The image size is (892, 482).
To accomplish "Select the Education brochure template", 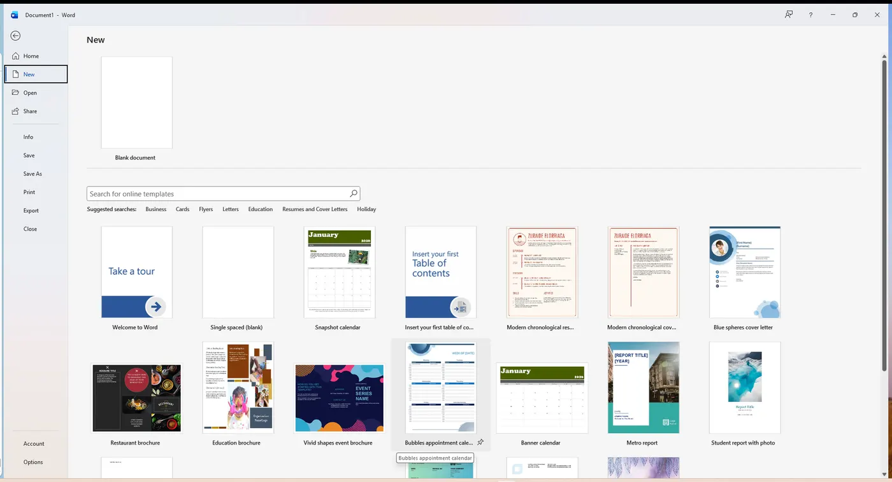I will 238,388.
